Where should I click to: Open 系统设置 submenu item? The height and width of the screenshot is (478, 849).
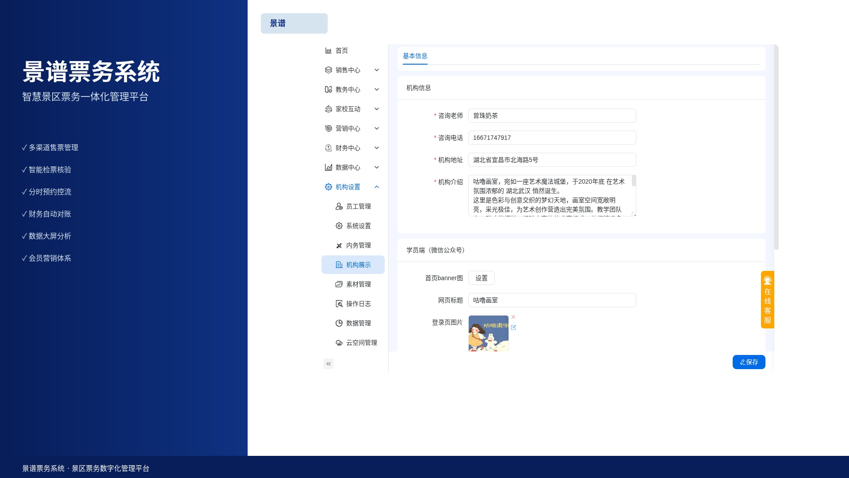coord(353,226)
